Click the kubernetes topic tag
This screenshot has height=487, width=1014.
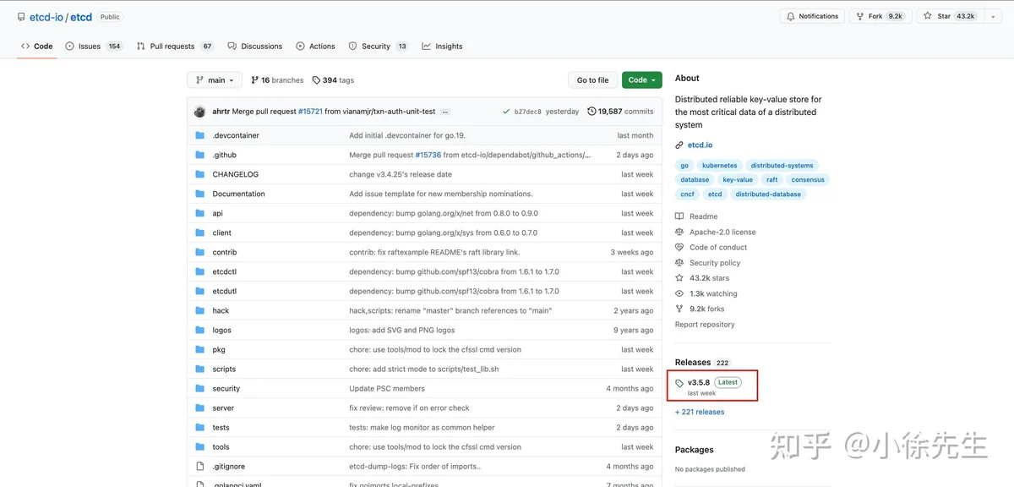pos(720,166)
